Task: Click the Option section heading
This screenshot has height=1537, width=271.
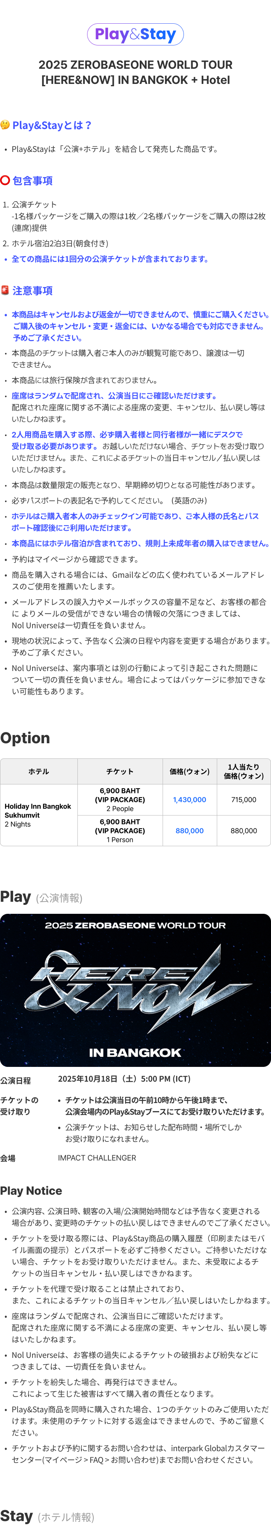Action: 25,738
